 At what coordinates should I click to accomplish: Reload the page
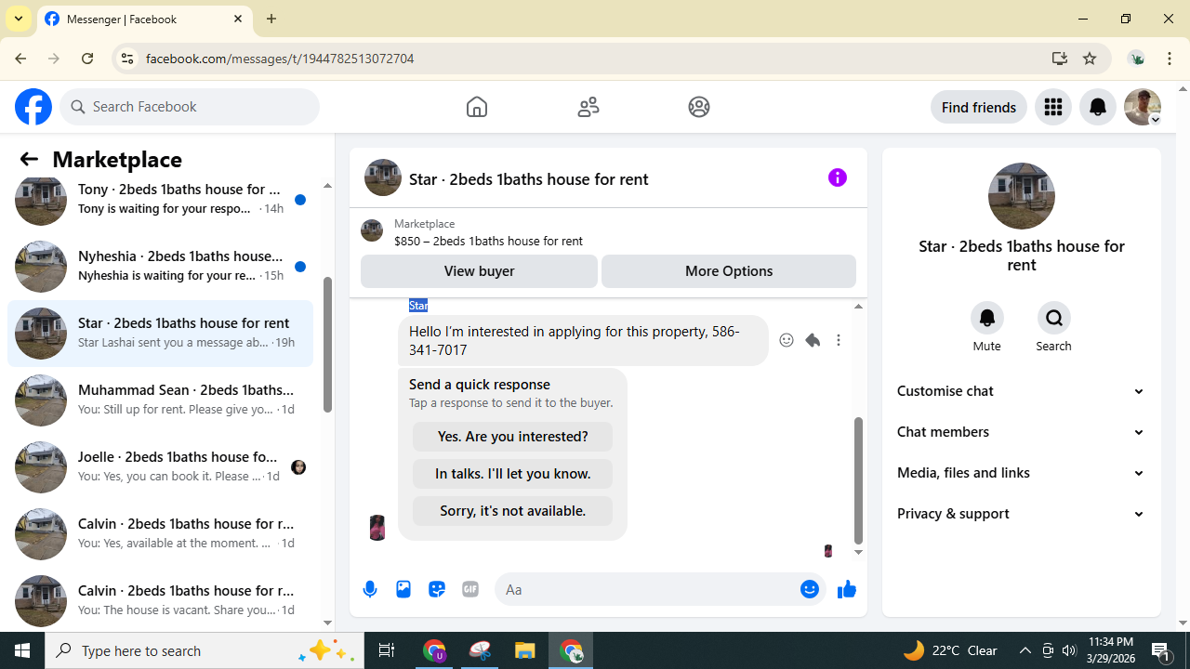click(x=87, y=59)
